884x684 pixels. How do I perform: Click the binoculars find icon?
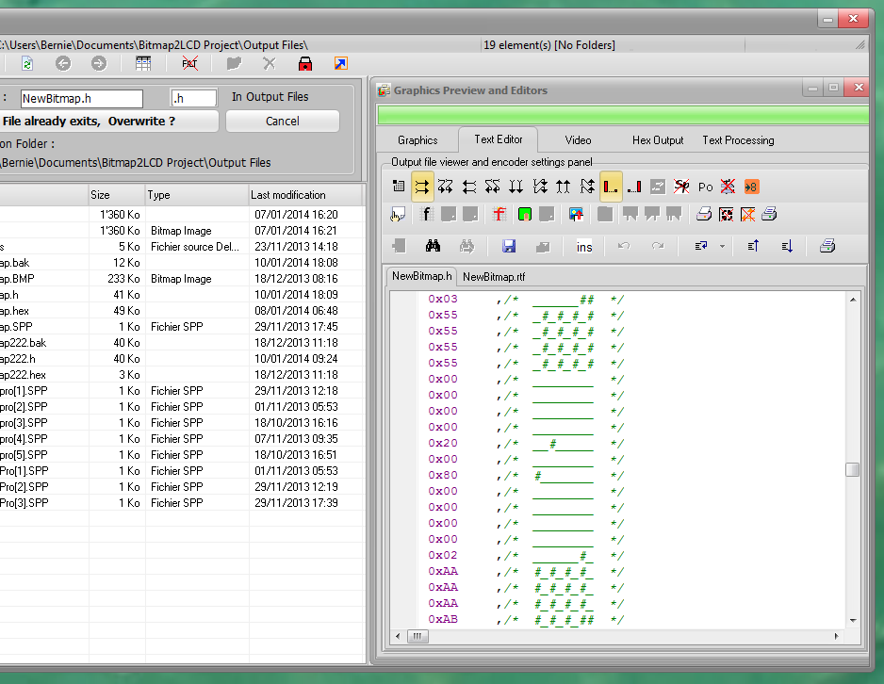point(434,247)
